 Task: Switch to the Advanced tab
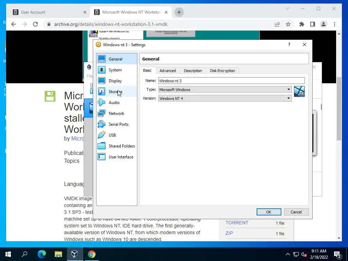coord(168,71)
